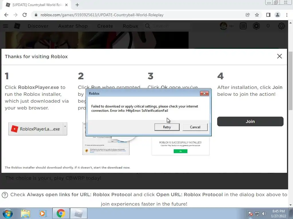Image resolution: width=293 pixels, height=219 pixels.
Task: Select the Countryball World Roleplay browser tab
Action: click(x=36, y=5)
